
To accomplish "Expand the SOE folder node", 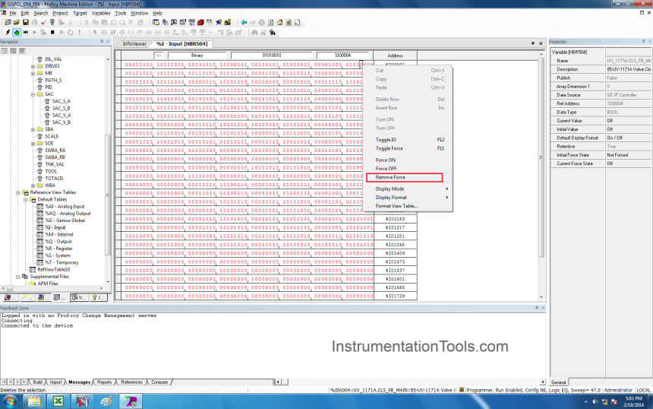I will (x=33, y=144).
